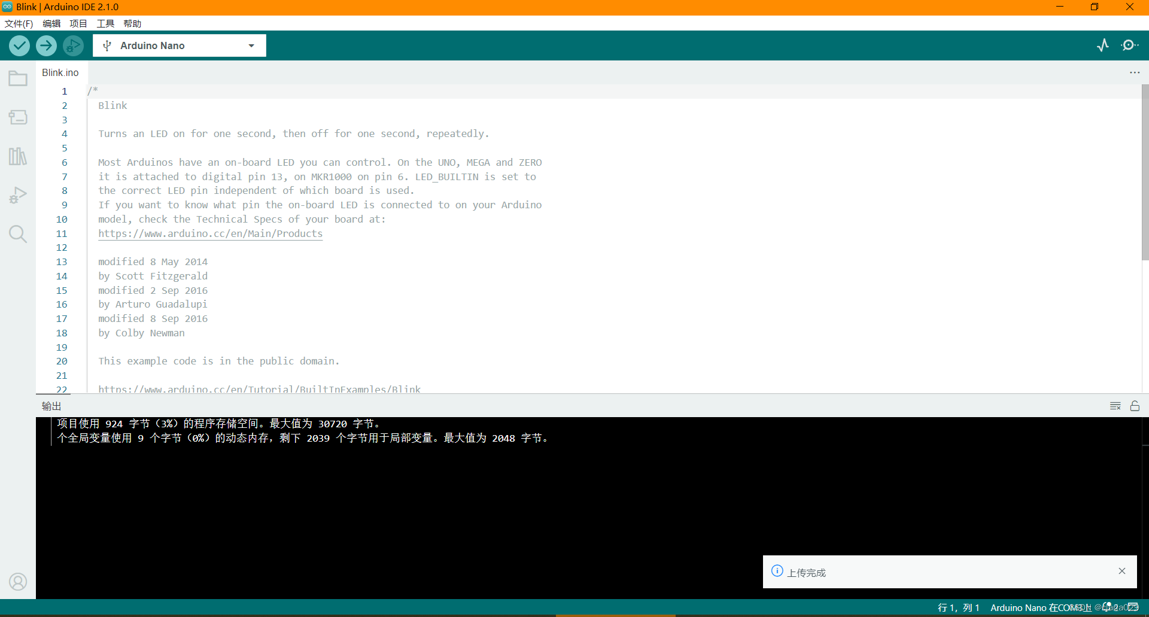Start debugging with the debug play button
This screenshot has height=617, width=1149.
click(73, 45)
